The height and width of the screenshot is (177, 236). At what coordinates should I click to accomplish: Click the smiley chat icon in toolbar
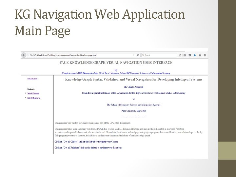pyautogui.click(x=205, y=55)
